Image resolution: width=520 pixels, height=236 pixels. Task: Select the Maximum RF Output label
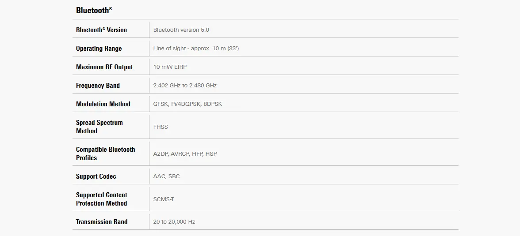(104, 67)
